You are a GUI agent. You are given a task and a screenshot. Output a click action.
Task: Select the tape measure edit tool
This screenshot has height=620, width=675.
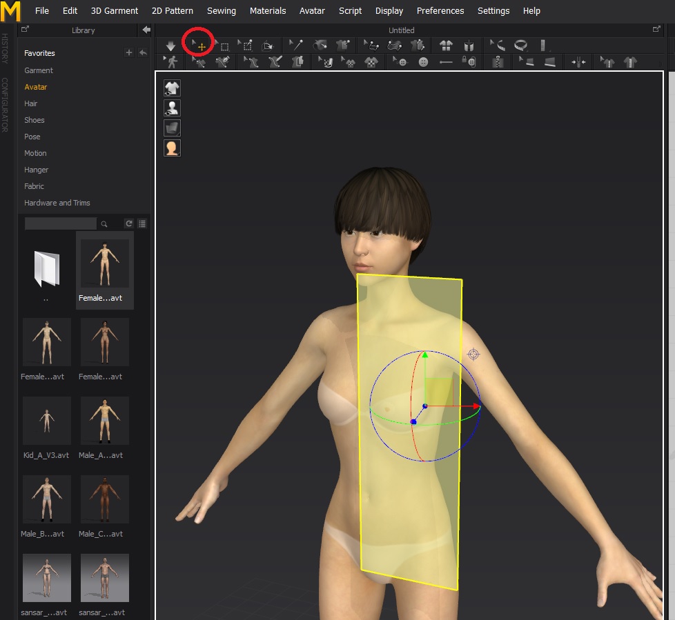[498, 46]
